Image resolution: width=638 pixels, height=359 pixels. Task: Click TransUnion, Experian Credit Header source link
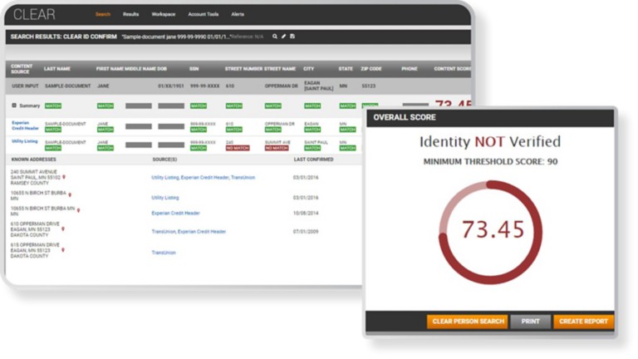[189, 232]
